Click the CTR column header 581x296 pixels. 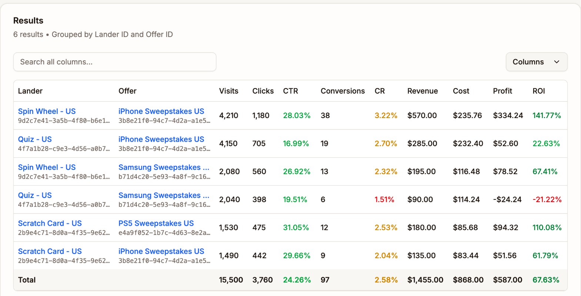click(x=290, y=91)
